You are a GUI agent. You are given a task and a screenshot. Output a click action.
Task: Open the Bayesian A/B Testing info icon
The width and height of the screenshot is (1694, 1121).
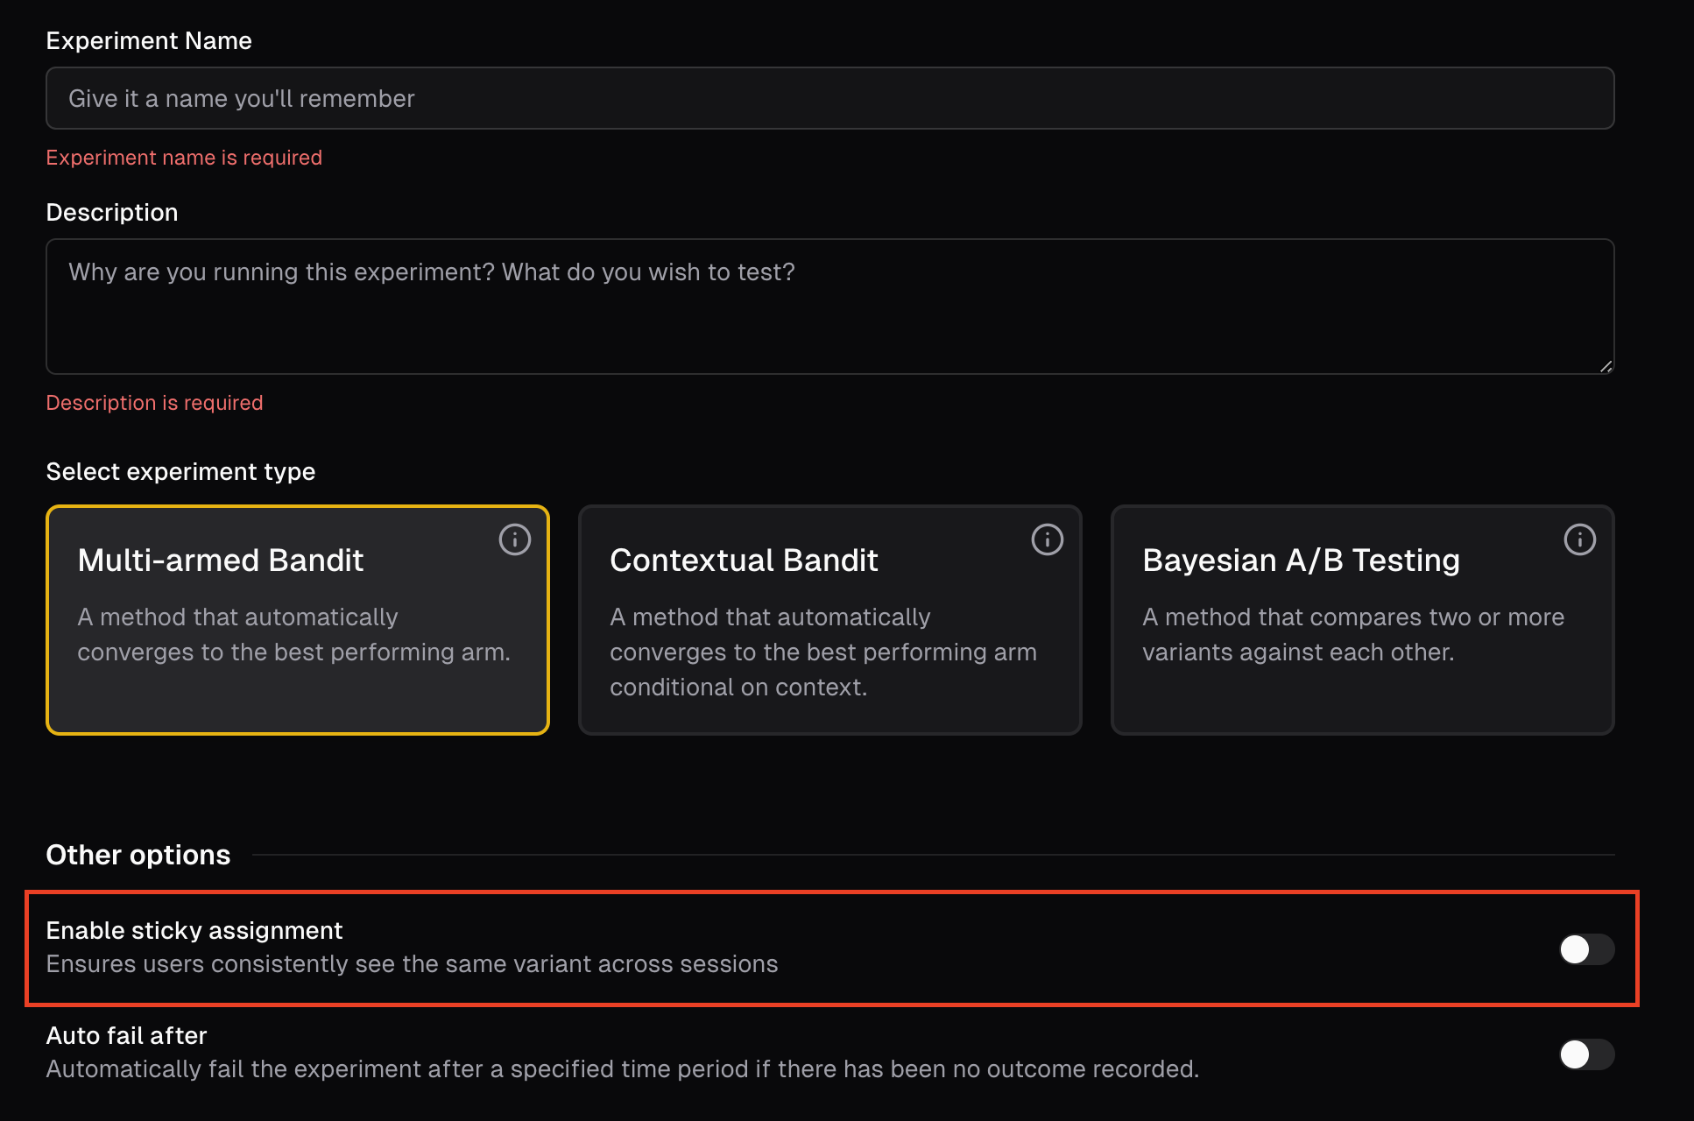click(1580, 539)
